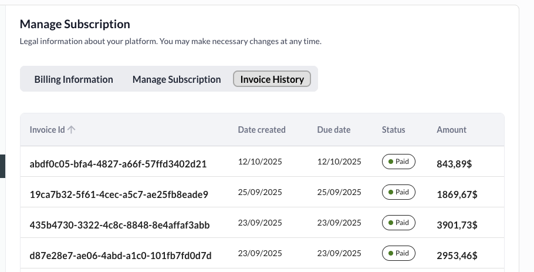This screenshot has height=272, width=534.
Task: Open invoice 19ca7b32-5f61-4cec-a5c7-ae25fb8eade9
Action: [x=119, y=194]
